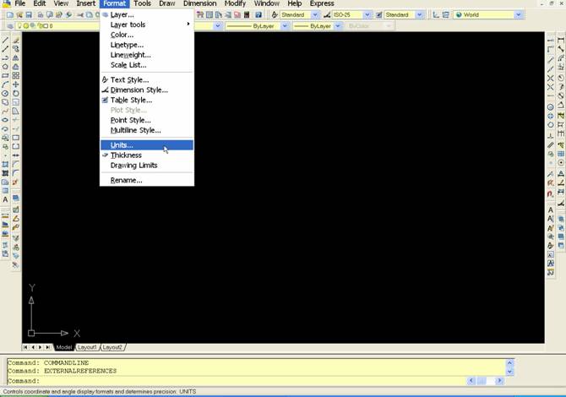This screenshot has height=397, width=566.
Task: Click the UCS icon left of the World dropdown
Action: pyautogui.click(x=436, y=15)
